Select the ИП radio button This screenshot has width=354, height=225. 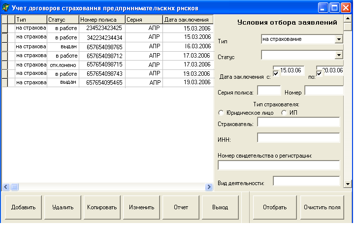pyautogui.click(x=284, y=113)
